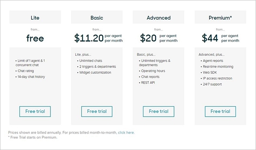The width and height of the screenshot is (256, 150).
Task: Select Free trial under the Premium plan
Action: coord(220,112)
